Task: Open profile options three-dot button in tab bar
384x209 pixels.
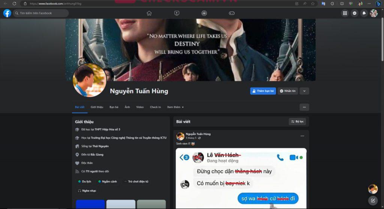Action: tap(304, 107)
